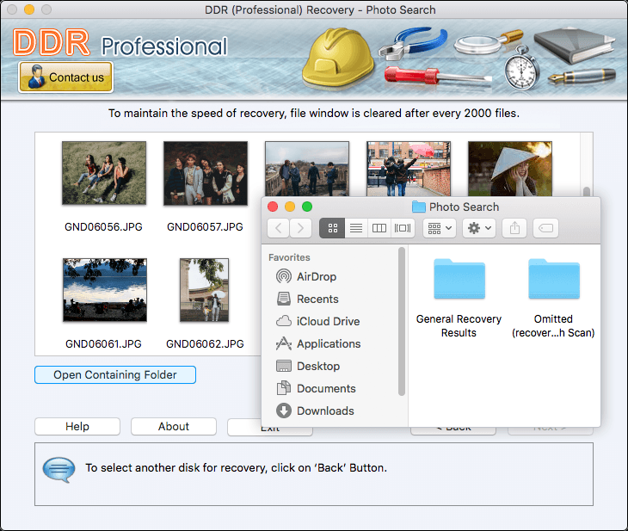Screen dimensions: 628x531
Task: Close the Photo Search Finder window
Action: click(273, 207)
